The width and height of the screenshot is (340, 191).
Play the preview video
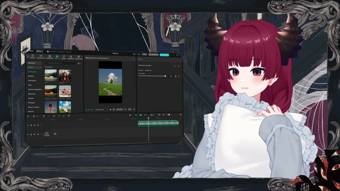coord(110,110)
